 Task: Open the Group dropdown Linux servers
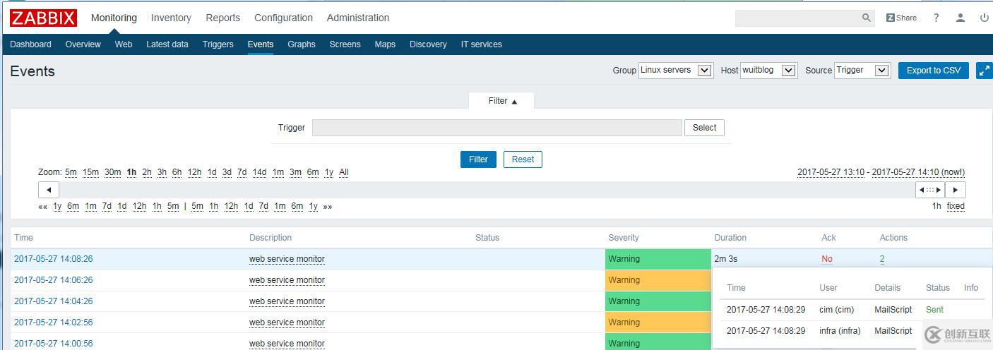pos(675,70)
